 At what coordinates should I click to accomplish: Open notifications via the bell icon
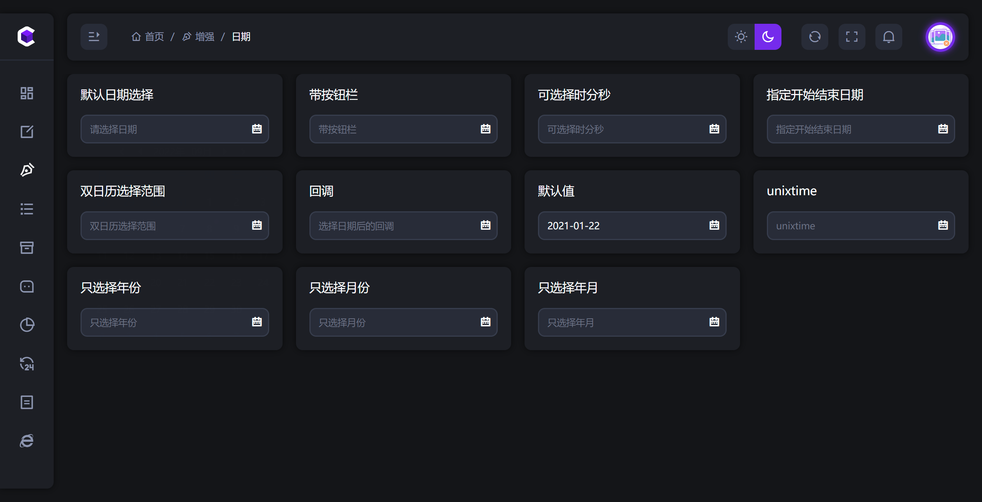click(x=889, y=36)
